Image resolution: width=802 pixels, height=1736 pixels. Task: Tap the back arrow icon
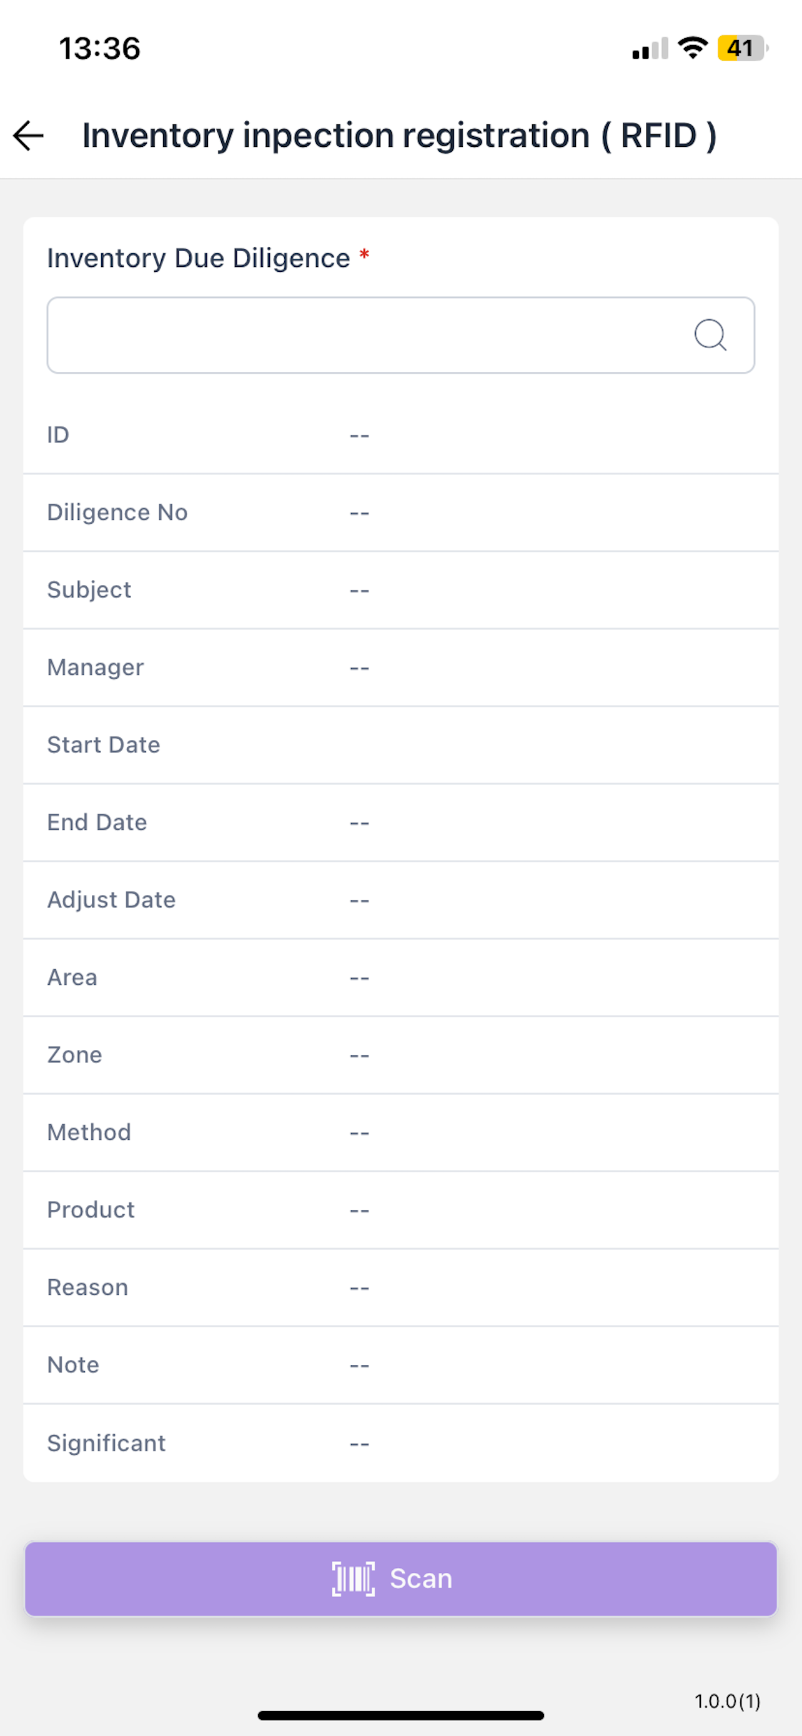point(28,136)
